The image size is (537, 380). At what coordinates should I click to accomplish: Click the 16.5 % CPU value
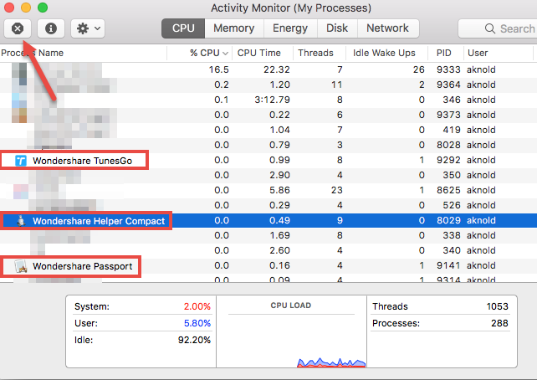tap(219, 69)
